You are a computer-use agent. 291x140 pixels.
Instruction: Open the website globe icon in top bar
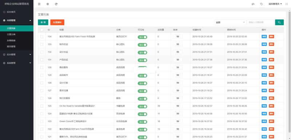48,4
